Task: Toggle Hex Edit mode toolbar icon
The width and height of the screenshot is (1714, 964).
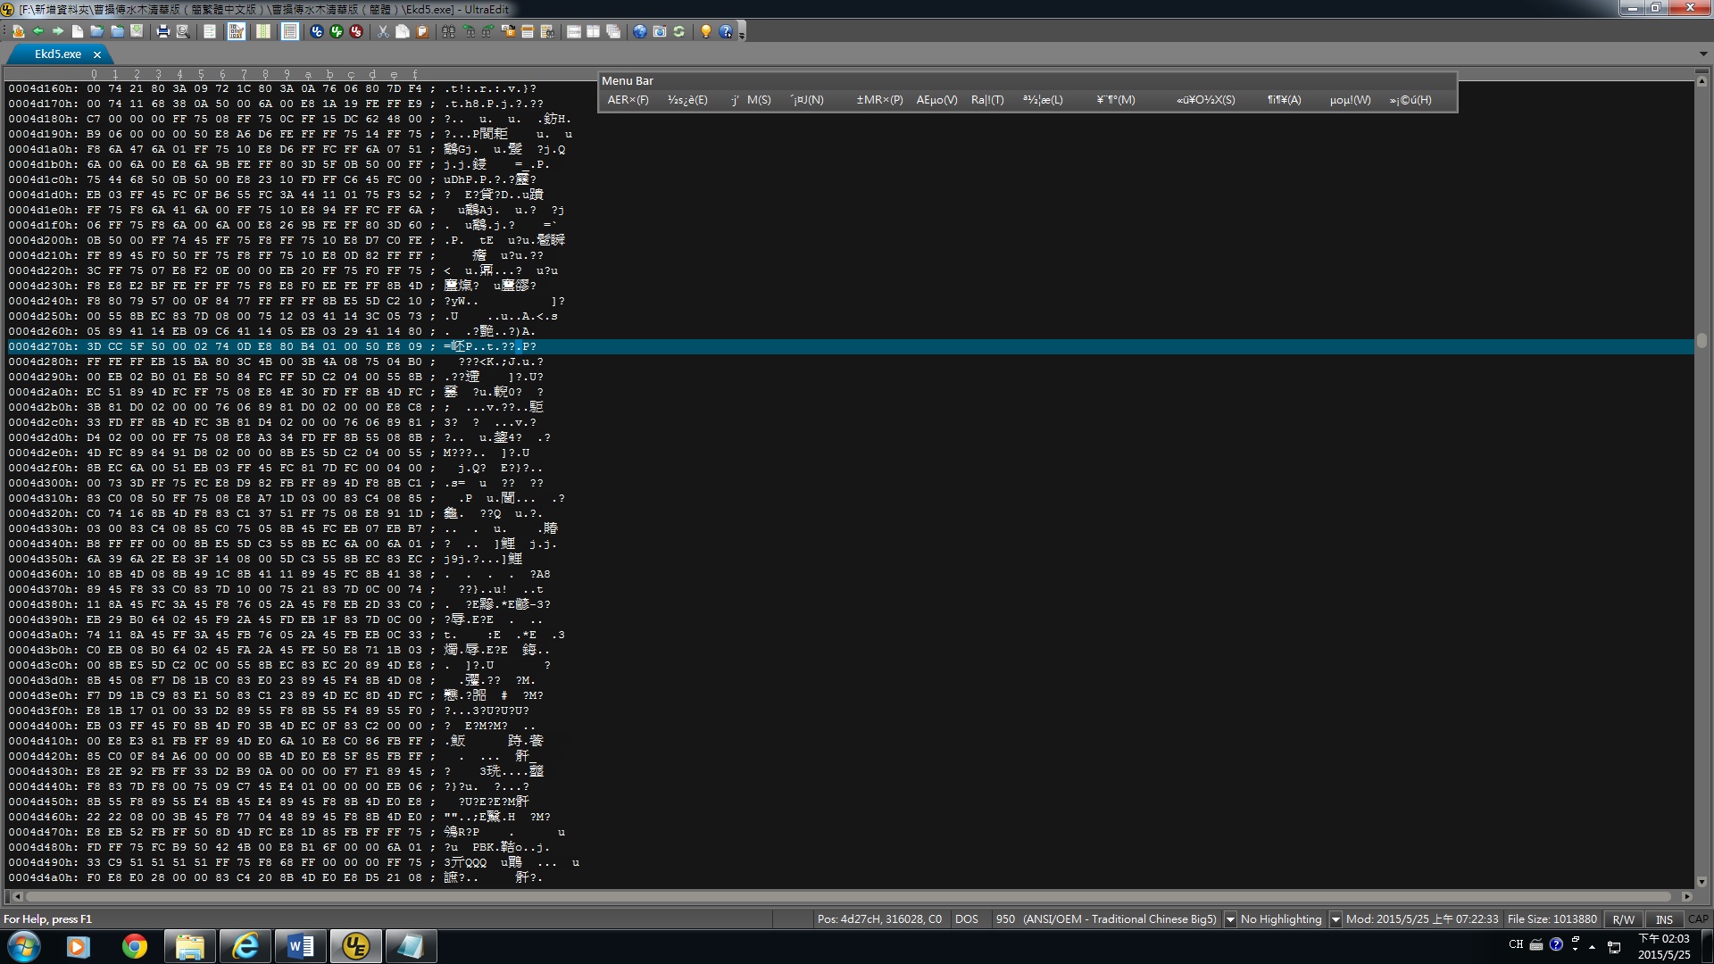Action: tap(237, 31)
